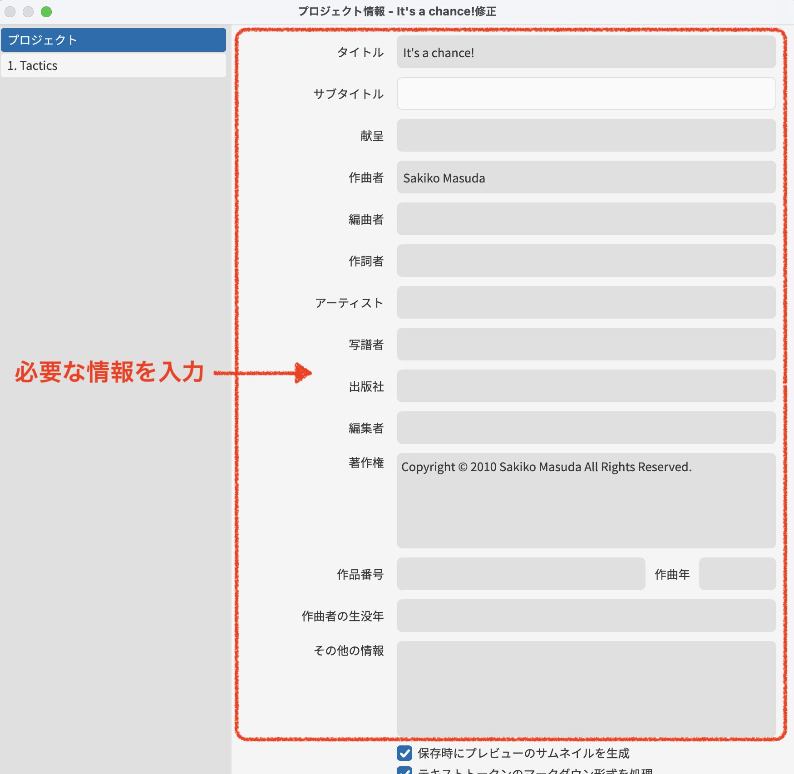Click the 作曲者の生没年 text field

586,616
